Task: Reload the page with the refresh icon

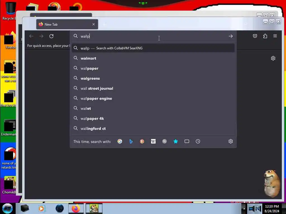Action: [x=51, y=36]
